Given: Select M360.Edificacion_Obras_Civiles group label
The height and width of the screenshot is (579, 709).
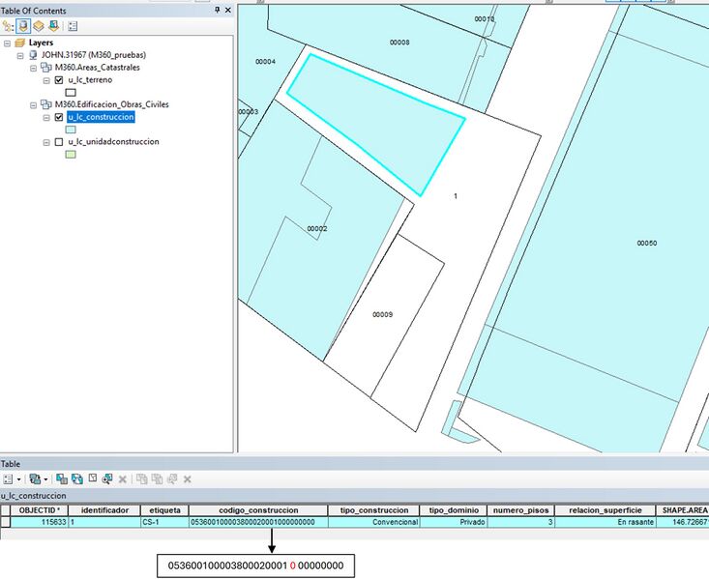Looking at the screenshot, I should 111,104.
